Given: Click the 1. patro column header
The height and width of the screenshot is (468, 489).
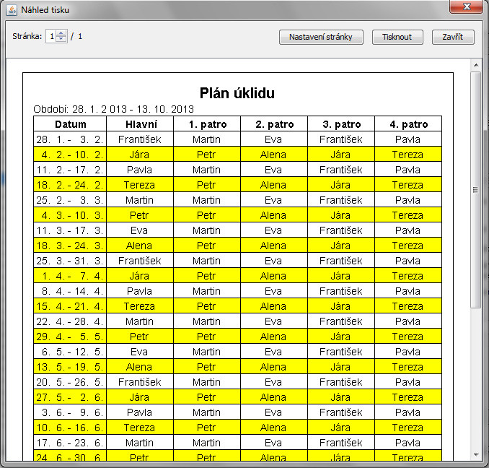Looking at the screenshot, I should (x=207, y=124).
